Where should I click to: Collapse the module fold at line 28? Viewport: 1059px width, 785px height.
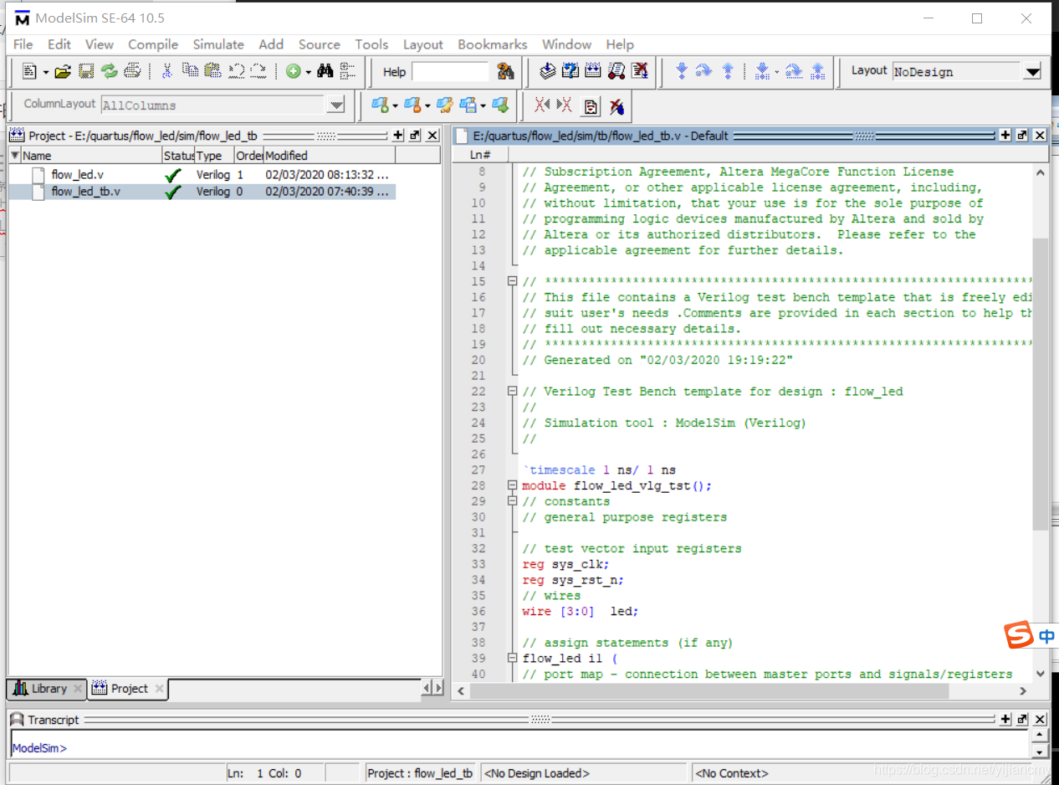[513, 485]
